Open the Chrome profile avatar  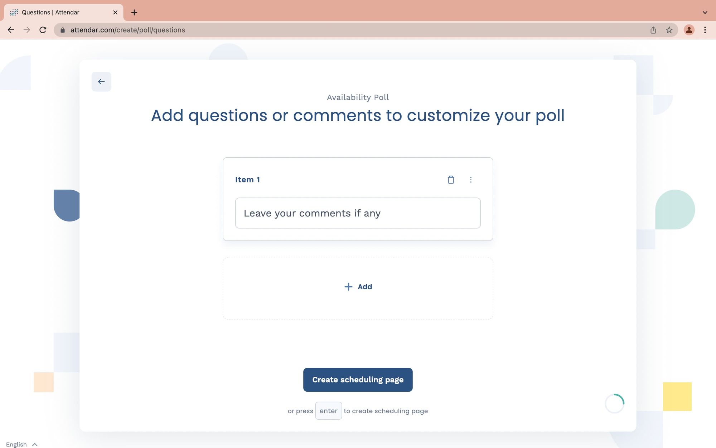[x=689, y=30]
